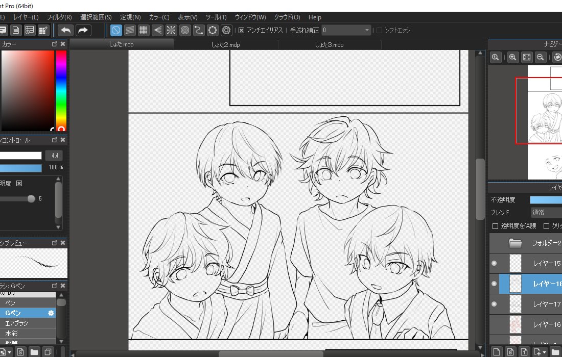This screenshot has width=562, height=357.
Task: Open the 手ぶれ補正 correction dropdown
Action: [346, 31]
